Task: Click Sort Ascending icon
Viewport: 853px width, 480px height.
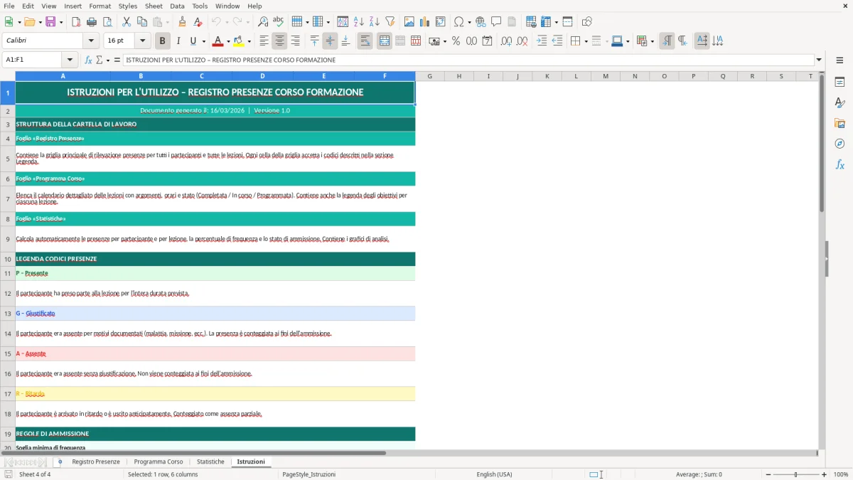Action: pyautogui.click(x=359, y=22)
